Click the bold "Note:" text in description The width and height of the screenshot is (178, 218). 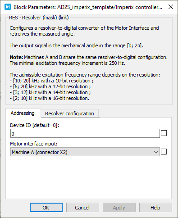(16, 57)
